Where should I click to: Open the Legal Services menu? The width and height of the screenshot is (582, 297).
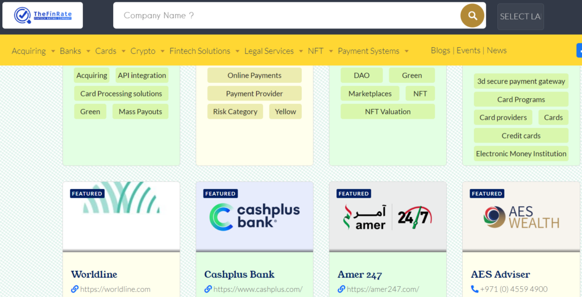[x=273, y=51]
